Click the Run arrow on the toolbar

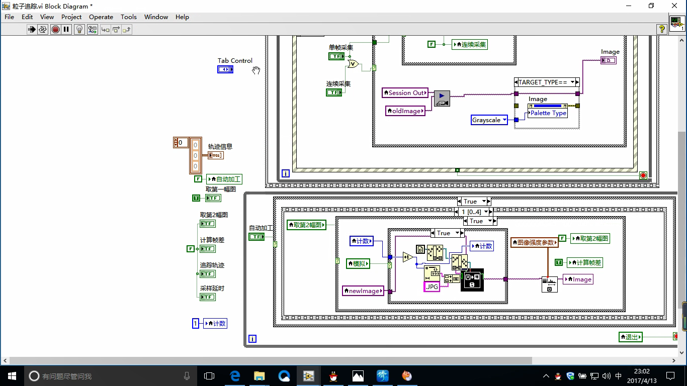tap(32, 29)
